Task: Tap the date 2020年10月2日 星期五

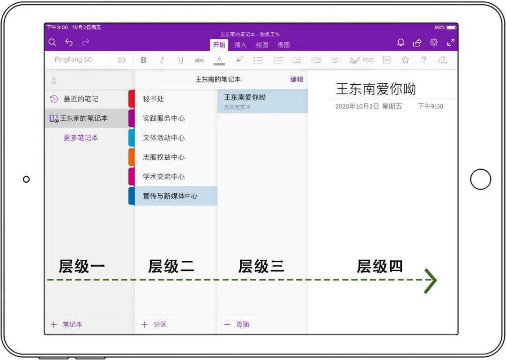Action: point(369,106)
